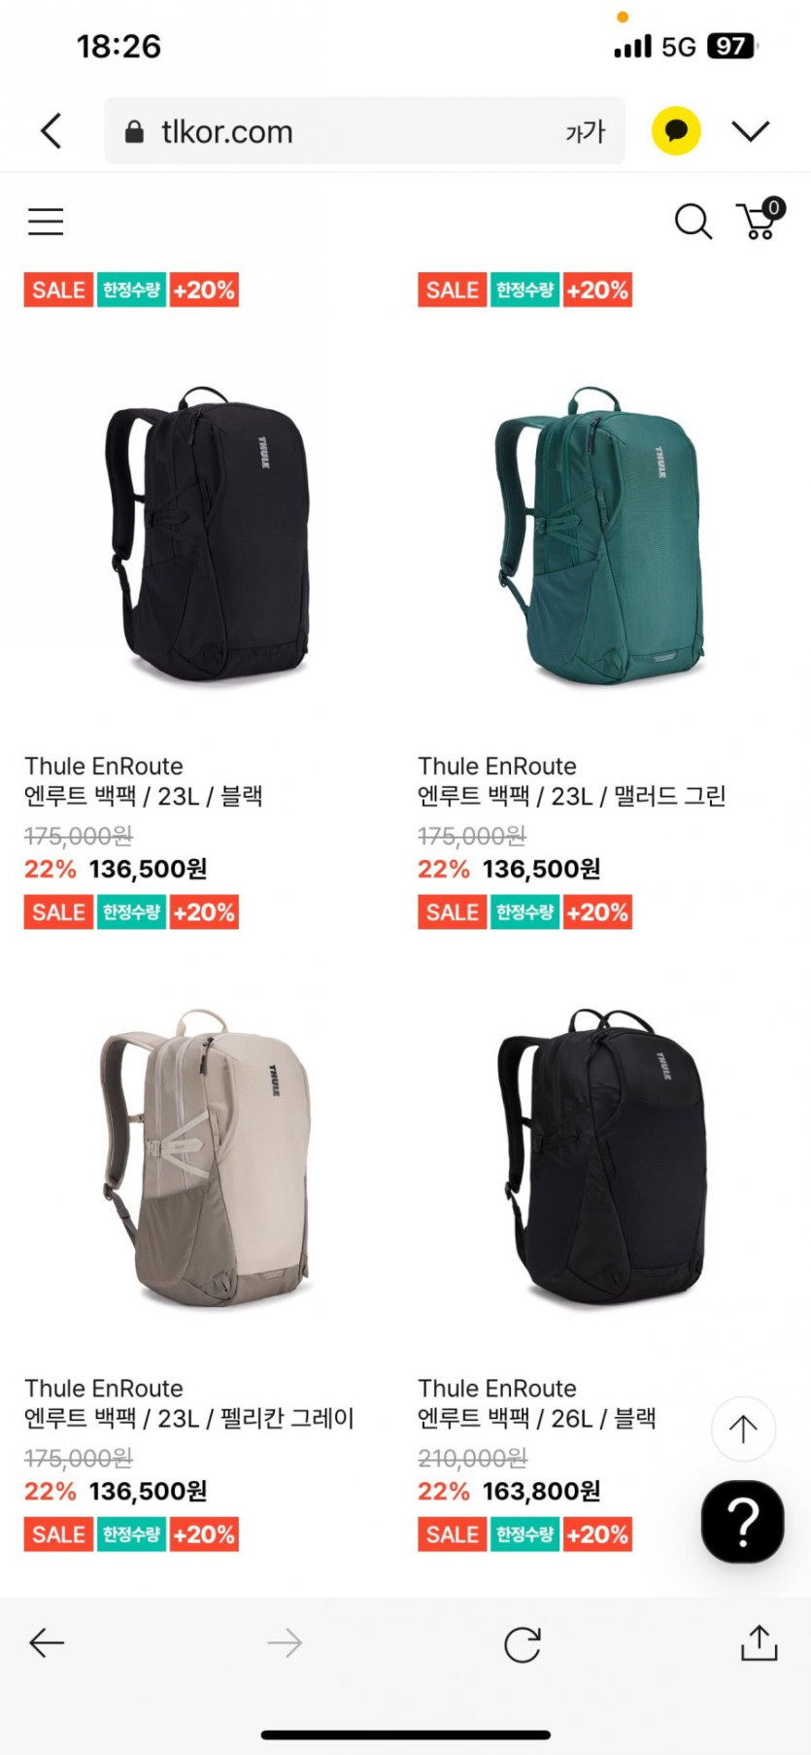Expand the browser options chevron
811x1755 pixels.
[751, 130]
